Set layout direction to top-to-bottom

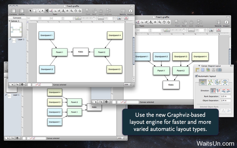point(212,91)
